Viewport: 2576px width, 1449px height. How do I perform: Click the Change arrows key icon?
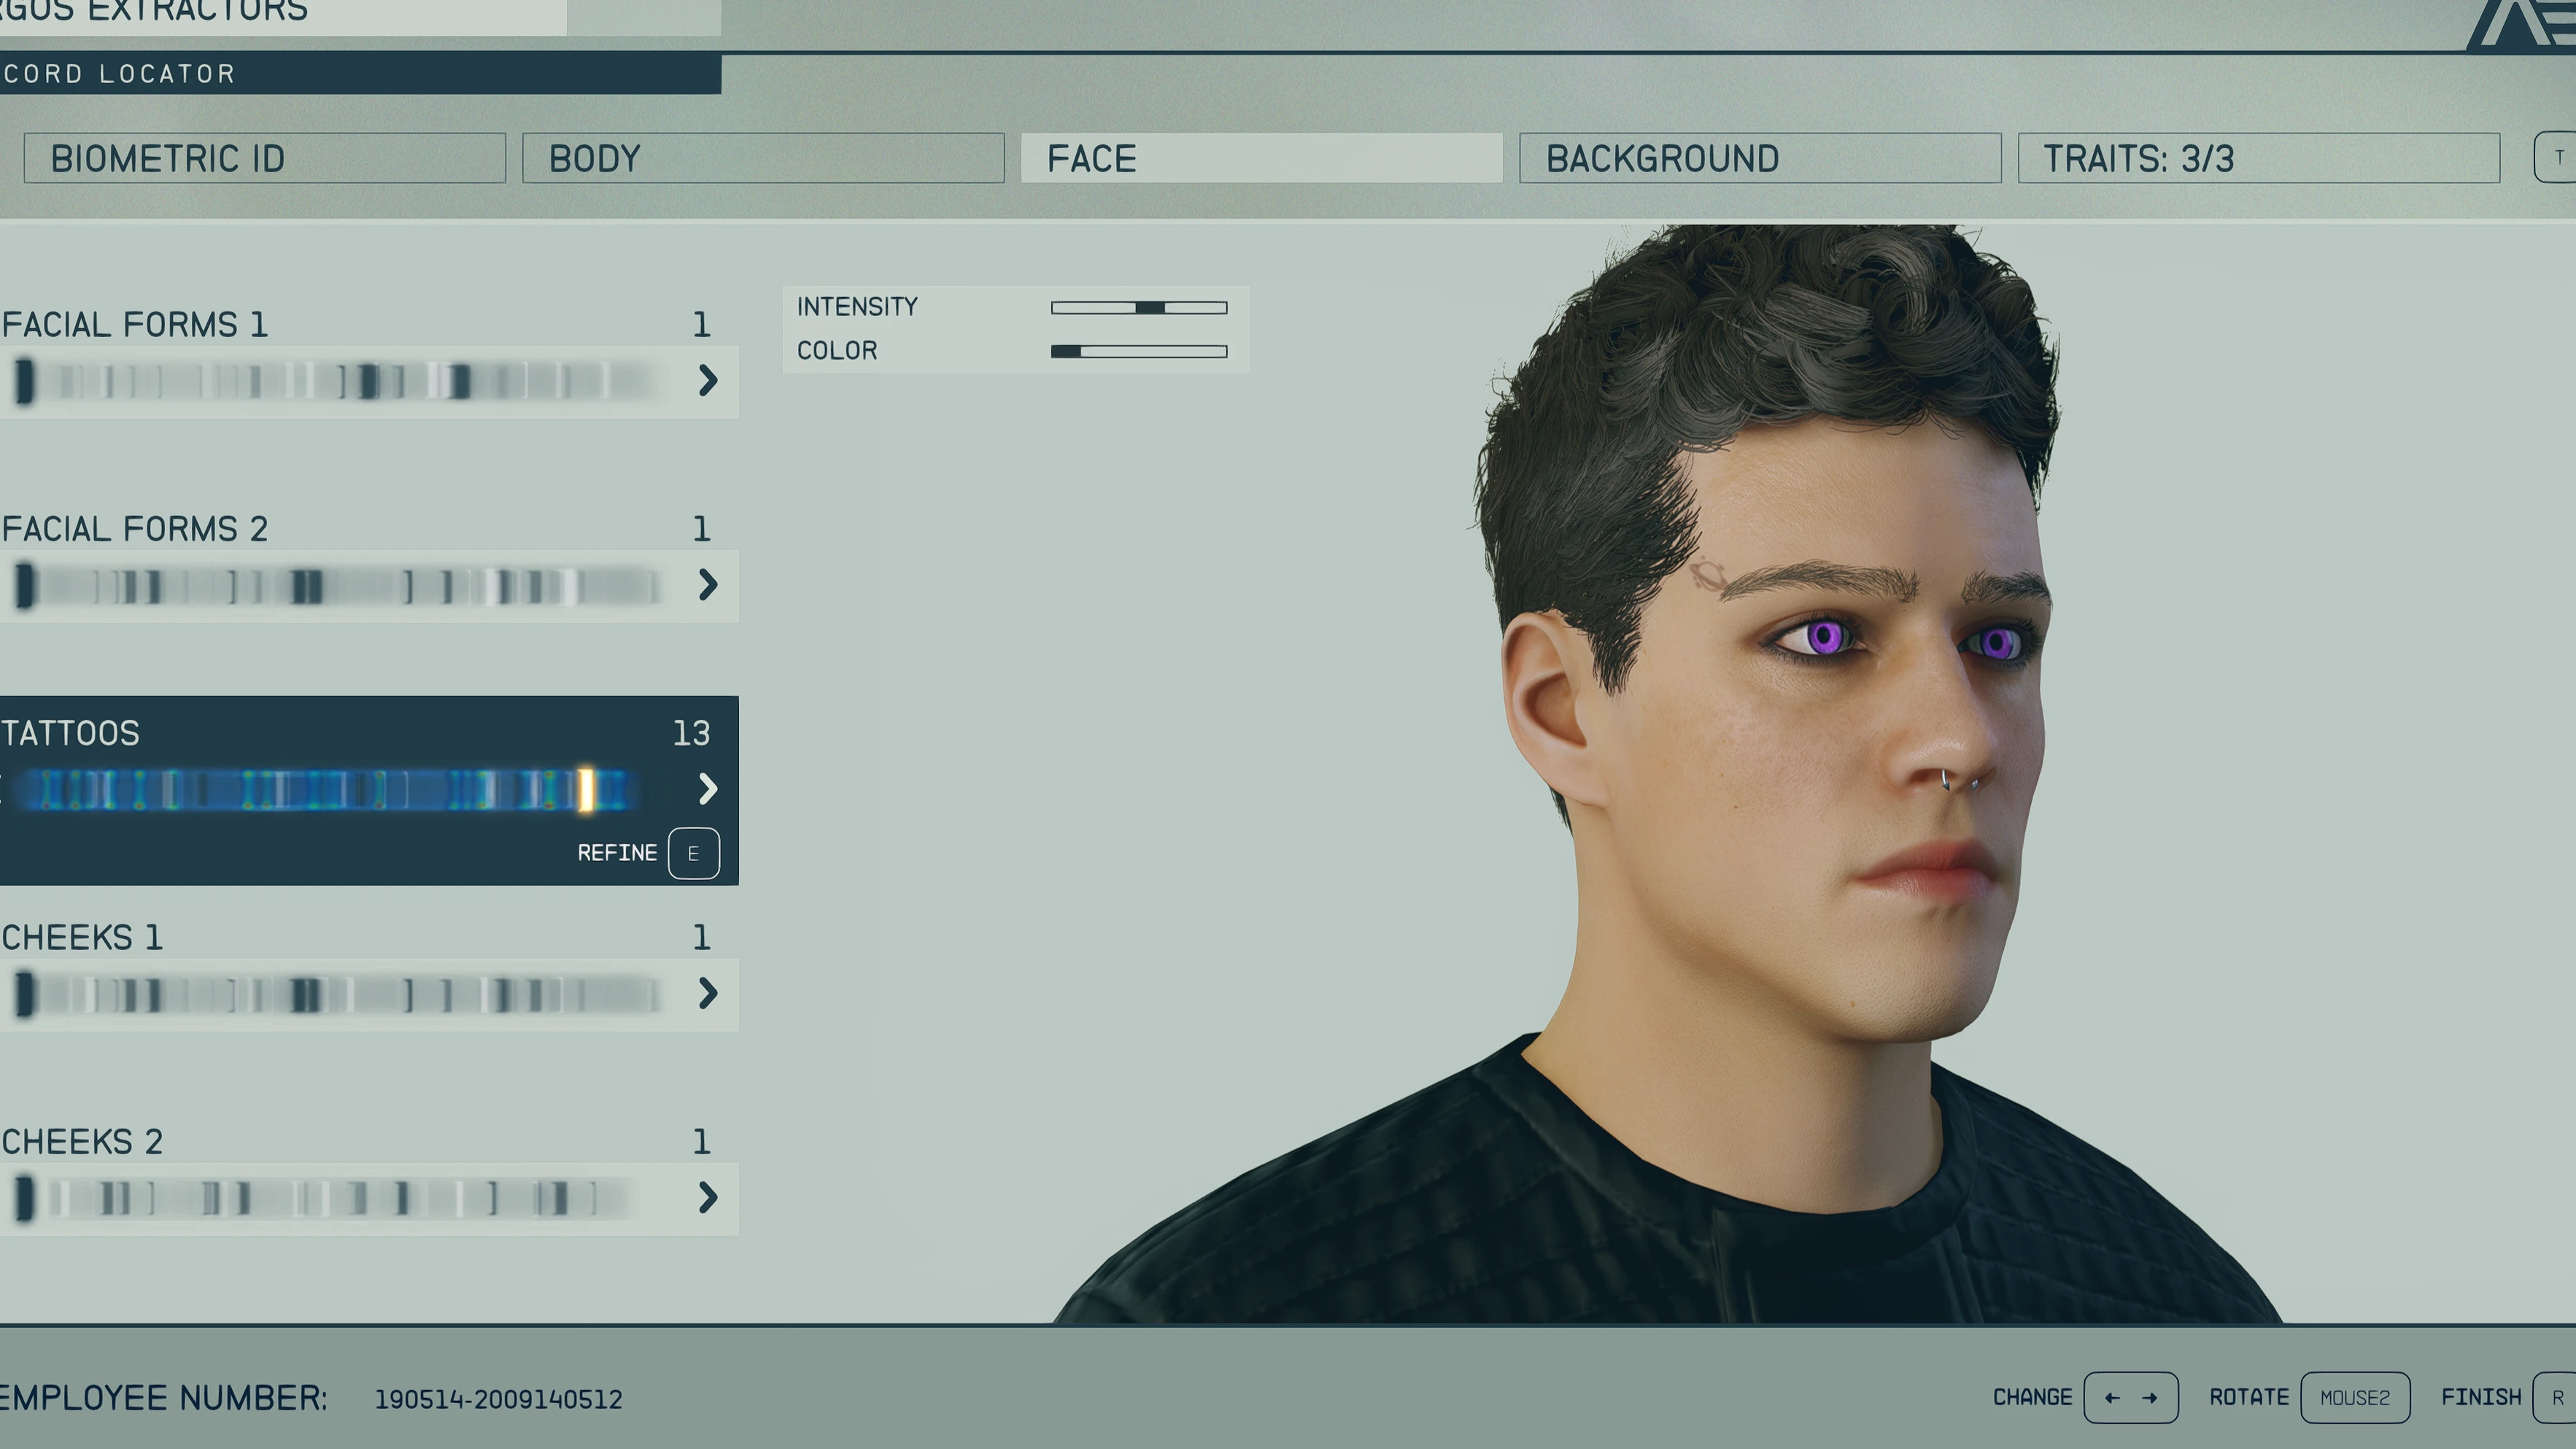pos(2130,1397)
